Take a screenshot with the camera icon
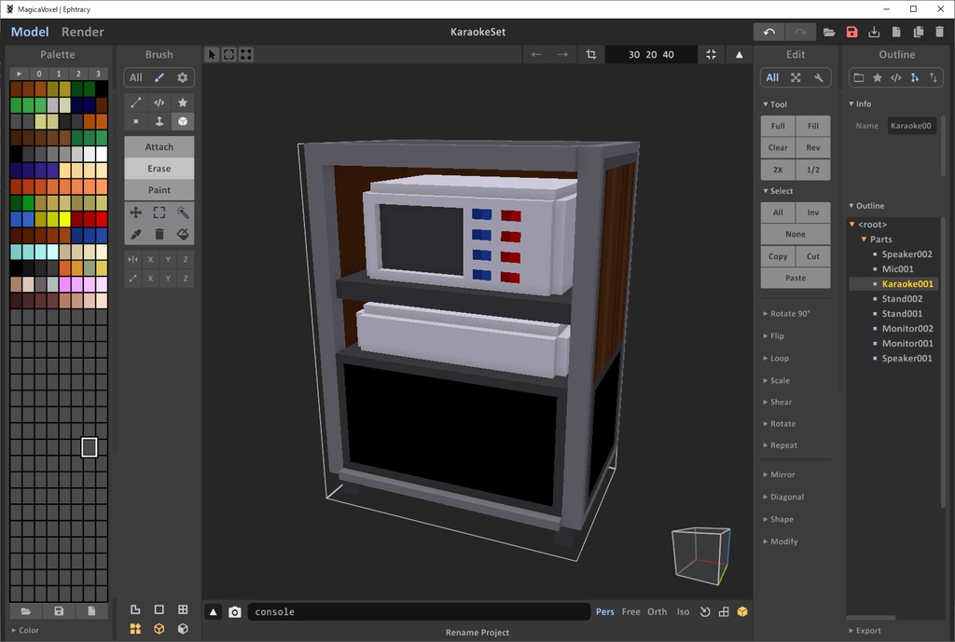This screenshot has width=955, height=642. click(x=234, y=611)
